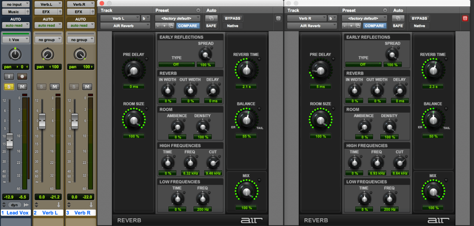Click the SAFE button in Verb R plugin
The height and width of the screenshot is (226, 474).
pyautogui.click(x=398, y=26)
